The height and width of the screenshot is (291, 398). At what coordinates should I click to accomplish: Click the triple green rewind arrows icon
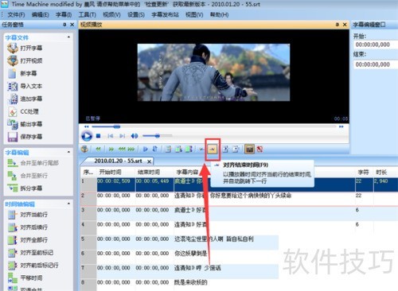pyautogui.click(x=122, y=149)
